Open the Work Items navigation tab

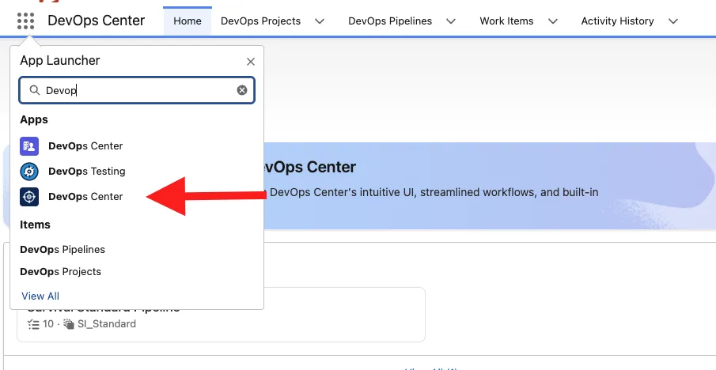[x=506, y=21]
